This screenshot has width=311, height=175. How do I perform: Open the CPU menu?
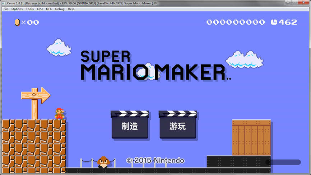[x=40, y=9]
